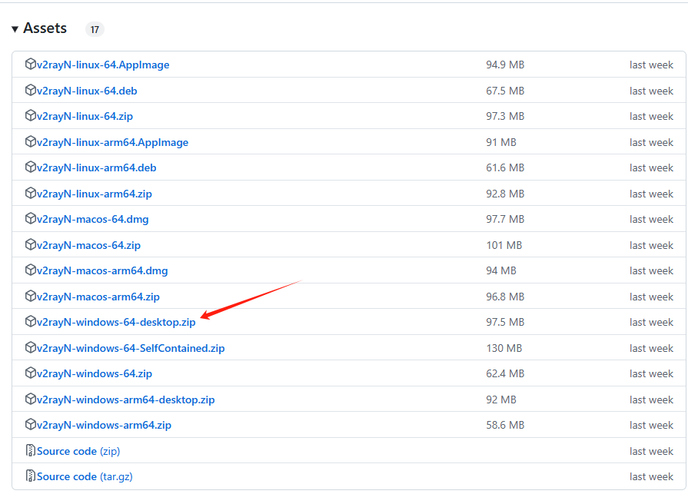Click the Assets heading text
The width and height of the screenshot is (688, 494).
45,28
